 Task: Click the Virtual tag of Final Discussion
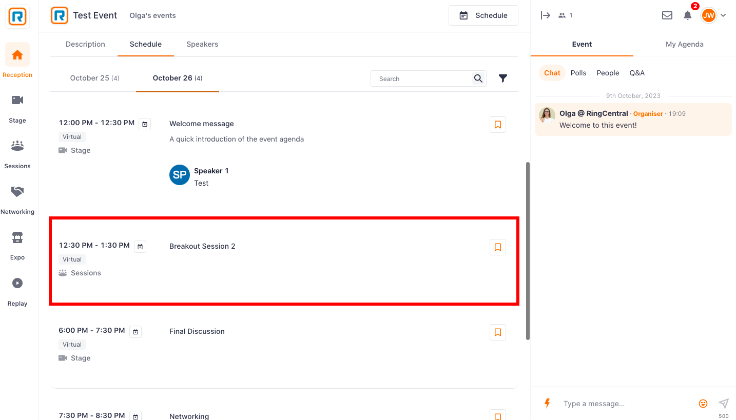pyautogui.click(x=72, y=345)
